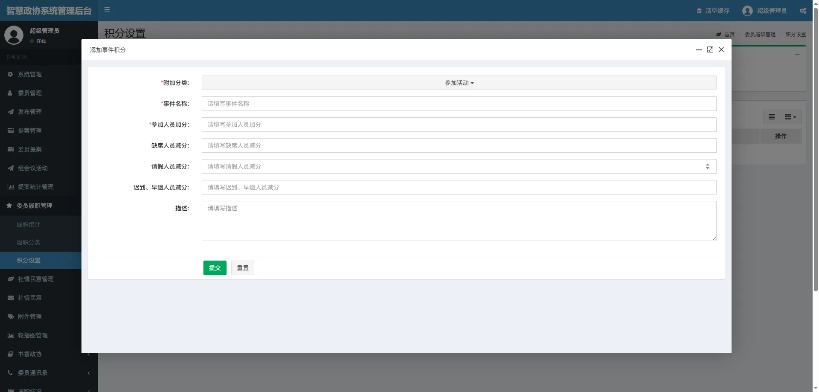The width and height of the screenshot is (819, 392).
Task: Open the grid columns dropdown button
Action: [790, 117]
